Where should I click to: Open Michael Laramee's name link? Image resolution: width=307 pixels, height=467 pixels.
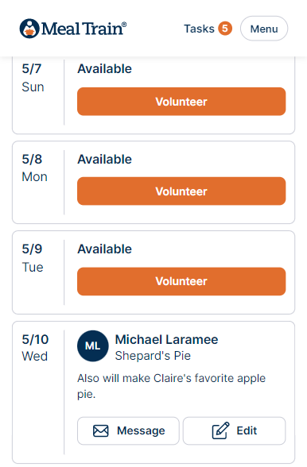(x=166, y=340)
